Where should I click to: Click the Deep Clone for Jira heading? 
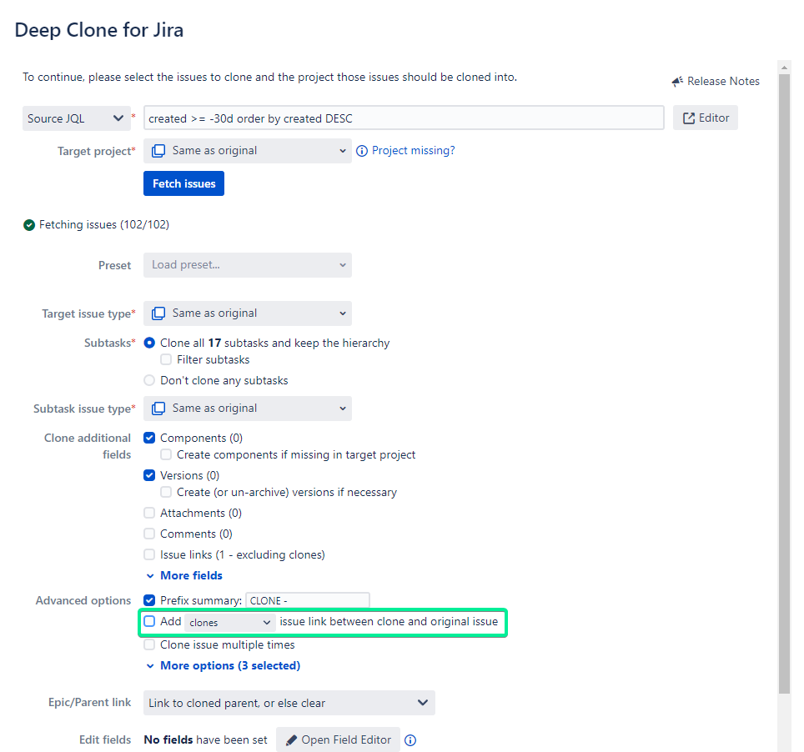[x=99, y=30]
